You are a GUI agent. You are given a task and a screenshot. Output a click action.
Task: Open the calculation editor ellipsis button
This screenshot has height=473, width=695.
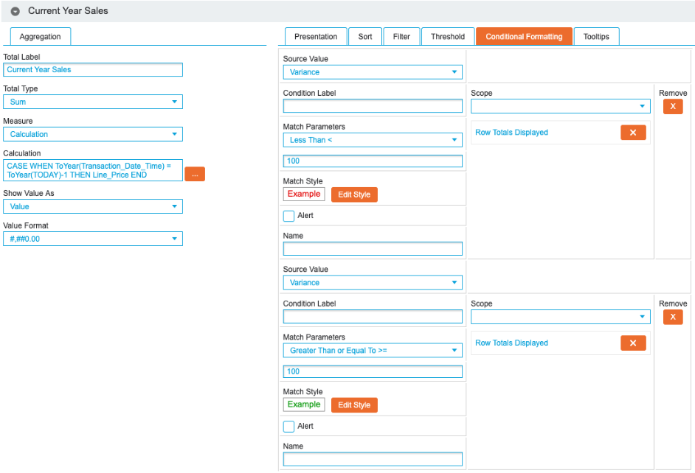194,175
